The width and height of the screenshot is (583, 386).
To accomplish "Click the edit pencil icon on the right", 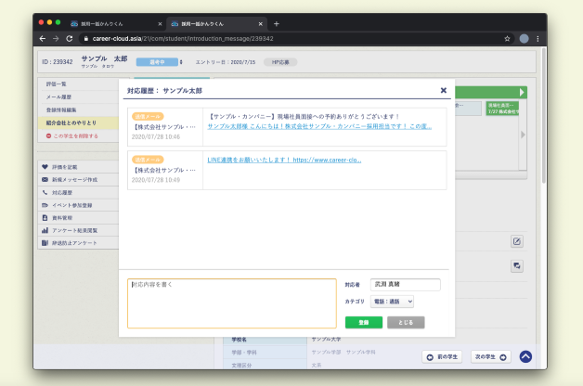I will 517,241.
